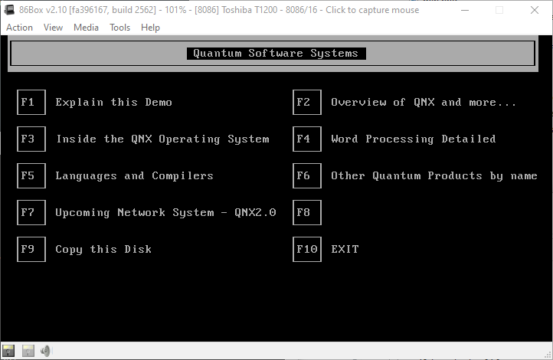Click the empty F8 key box

(306, 212)
